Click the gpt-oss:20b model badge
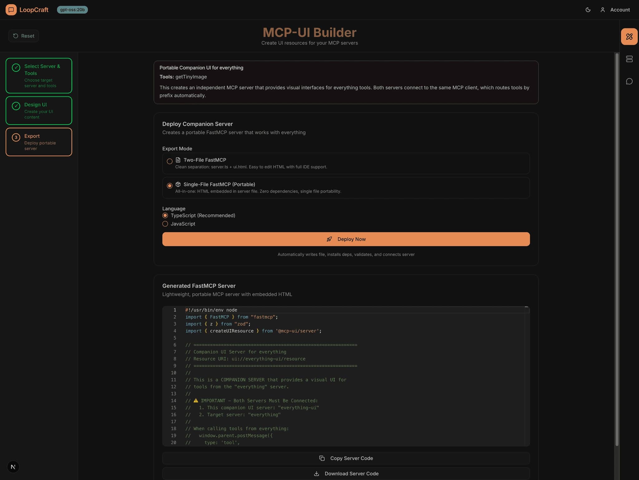Image resolution: width=639 pixels, height=480 pixels. 72,10
